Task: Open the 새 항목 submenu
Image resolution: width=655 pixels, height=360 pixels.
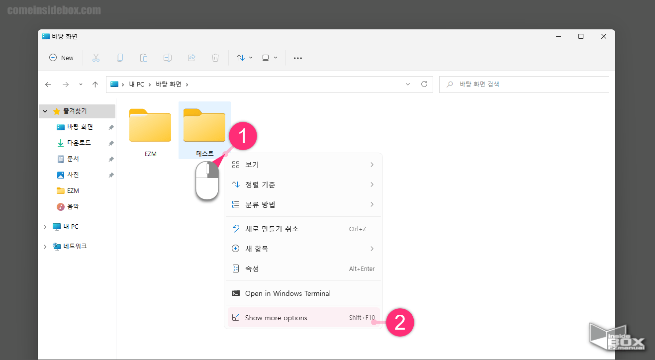Action: [x=303, y=249]
